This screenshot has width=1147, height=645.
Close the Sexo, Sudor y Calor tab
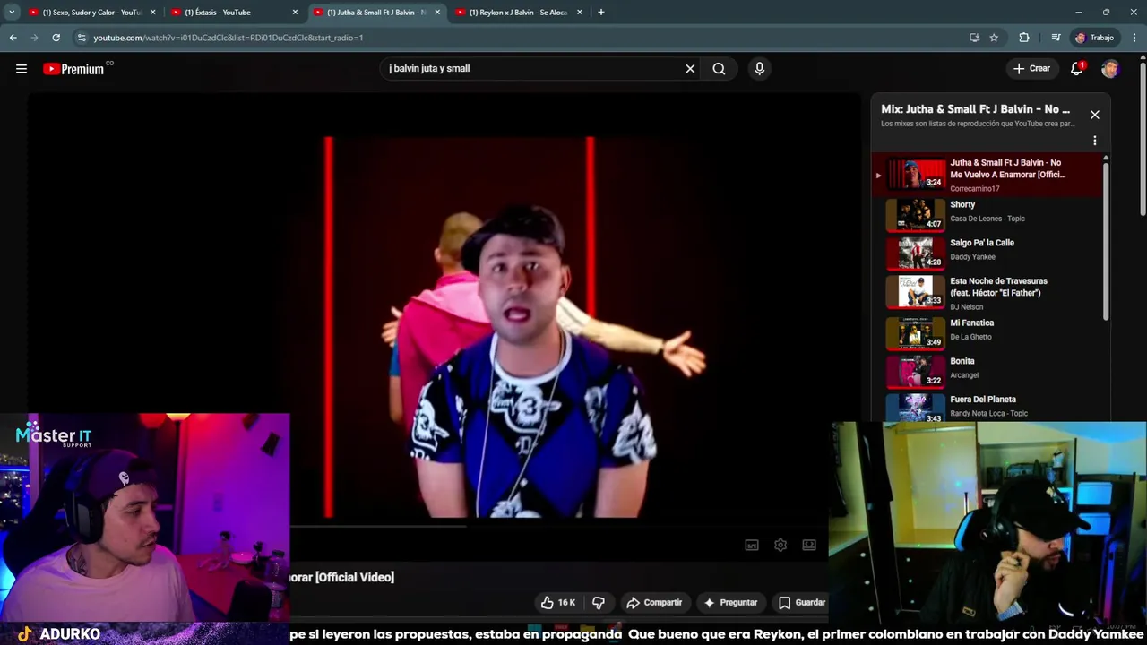tap(152, 13)
